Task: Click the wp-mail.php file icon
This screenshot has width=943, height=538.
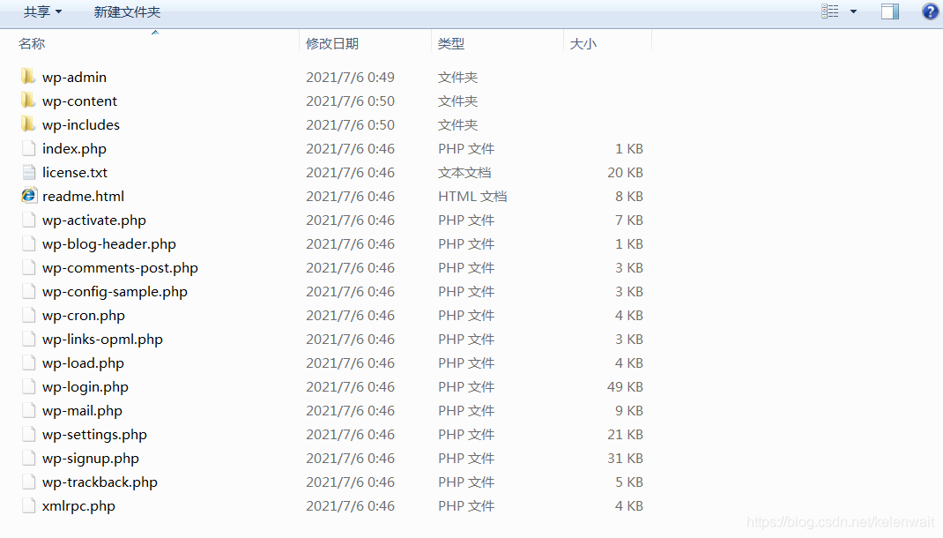Action: coord(28,410)
